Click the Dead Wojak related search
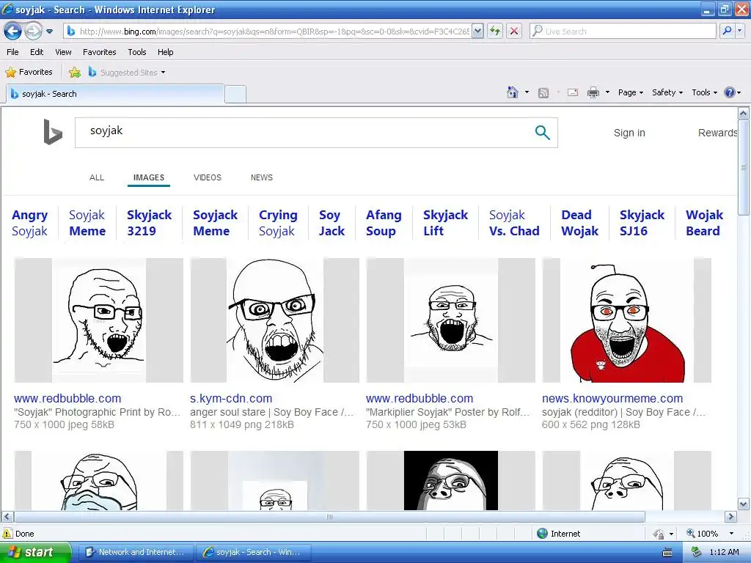751x563 pixels. [x=579, y=223]
